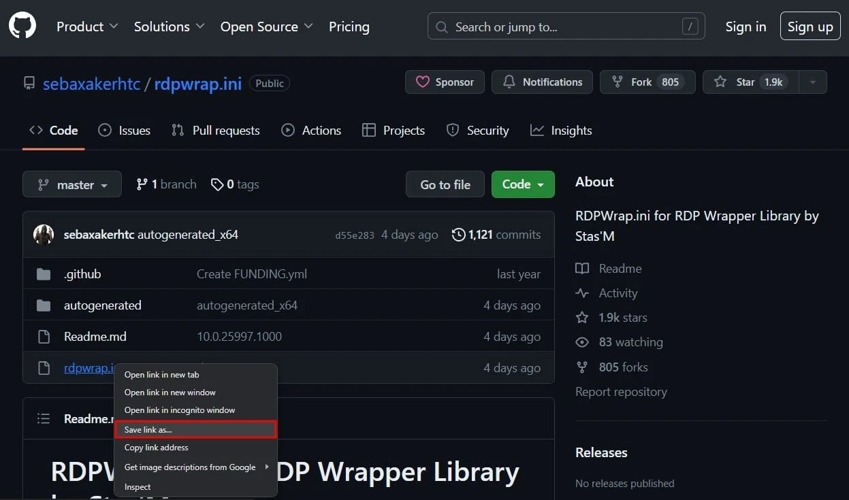Click the watching eye icon
This screenshot has height=500, width=849.
pyautogui.click(x=582, y=341)
